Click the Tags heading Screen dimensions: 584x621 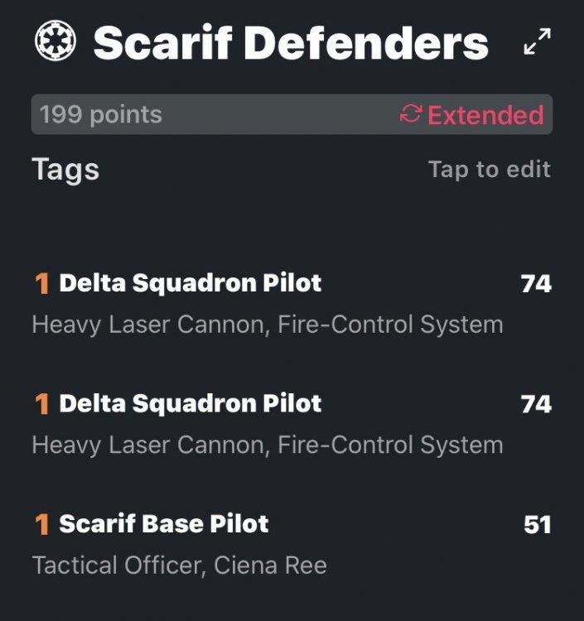(x=65, y=169)
